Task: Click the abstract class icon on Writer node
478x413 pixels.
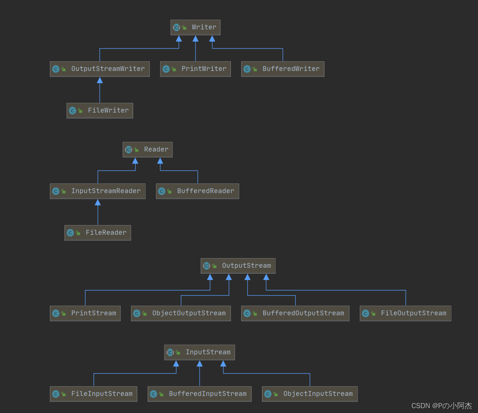Action: (x=176, y=27)
